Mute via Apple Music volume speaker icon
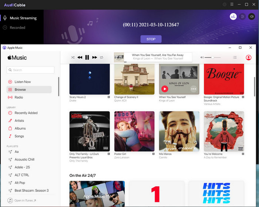This screenshot has width=259, height=207. (x=202, y=57)
